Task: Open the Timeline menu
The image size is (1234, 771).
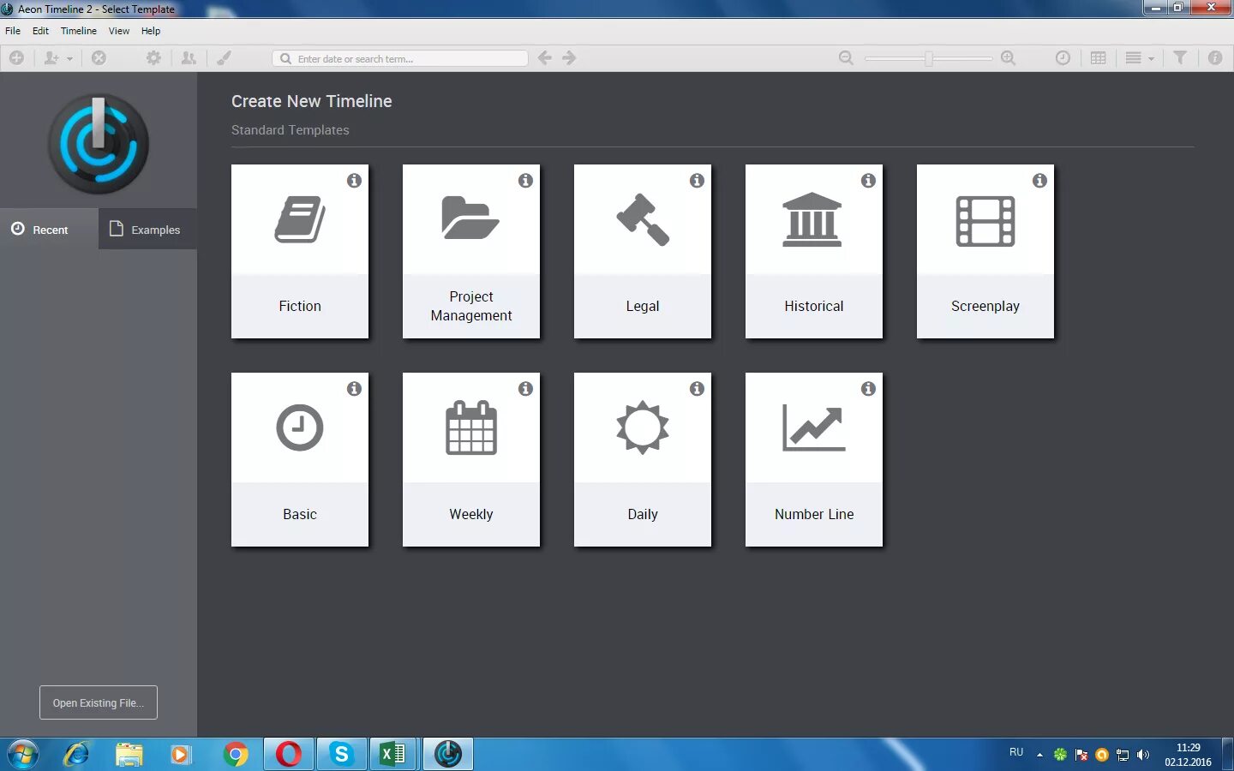Action: click(x=79, y=31)
